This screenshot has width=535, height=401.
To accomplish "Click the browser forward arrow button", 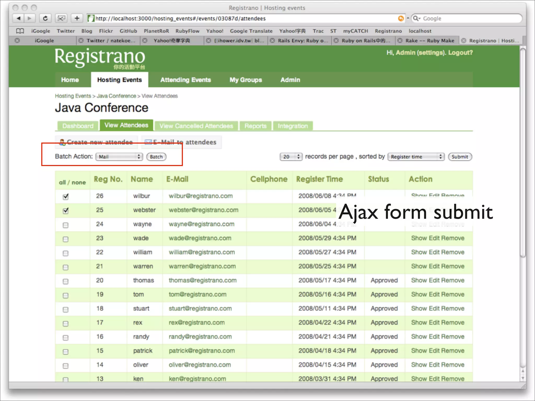I will (30, 18).
